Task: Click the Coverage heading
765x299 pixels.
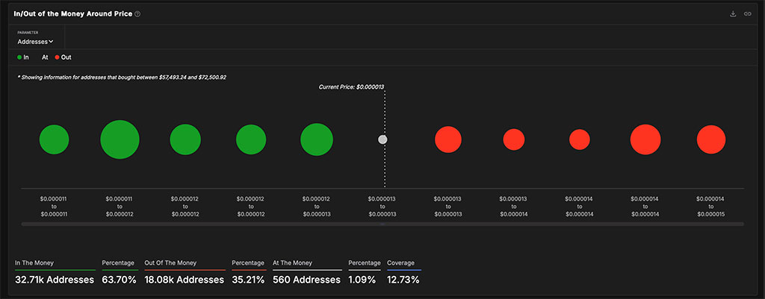Action: pos(400,263)
